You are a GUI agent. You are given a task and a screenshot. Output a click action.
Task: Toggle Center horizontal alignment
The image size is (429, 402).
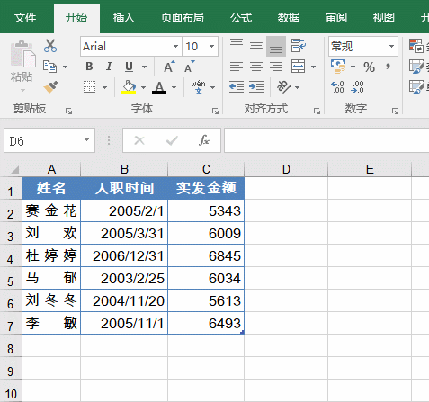256,67
